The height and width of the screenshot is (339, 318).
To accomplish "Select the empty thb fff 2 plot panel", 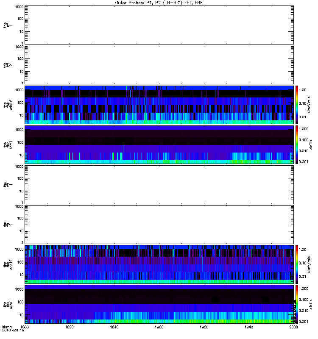I will (159, 65).
